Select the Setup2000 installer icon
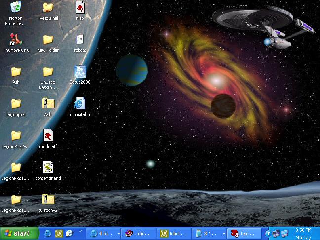The width and height of the screenshot is (320, 240). [80, 72]
